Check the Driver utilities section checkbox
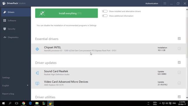188x106 pixels. click(179, 97)
